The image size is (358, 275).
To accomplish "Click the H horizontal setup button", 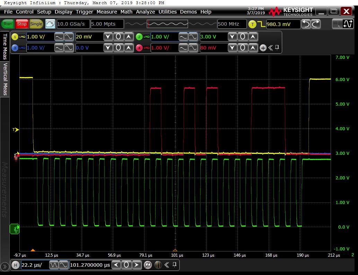I will tap(15, 265).
